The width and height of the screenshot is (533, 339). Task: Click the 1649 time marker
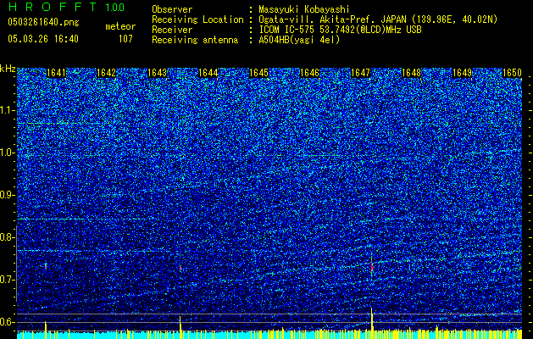click(x=463, y=73)
